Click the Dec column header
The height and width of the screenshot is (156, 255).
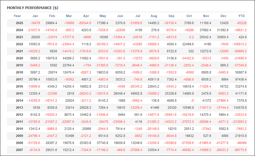[x=224, y=16]
